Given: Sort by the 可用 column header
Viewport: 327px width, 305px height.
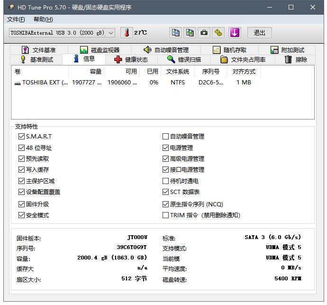Looking at the screenshot, I should point(122,72).
